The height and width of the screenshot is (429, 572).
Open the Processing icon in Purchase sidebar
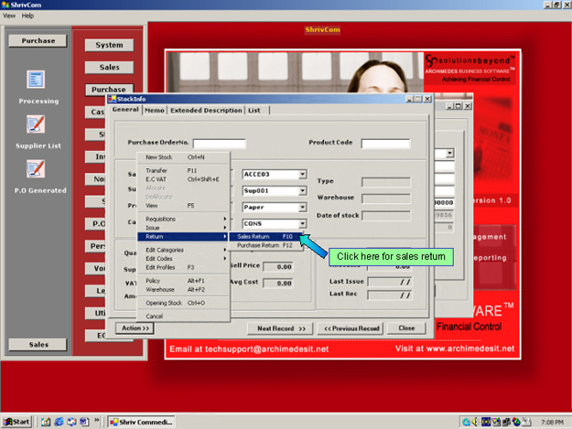coord(36,79)
